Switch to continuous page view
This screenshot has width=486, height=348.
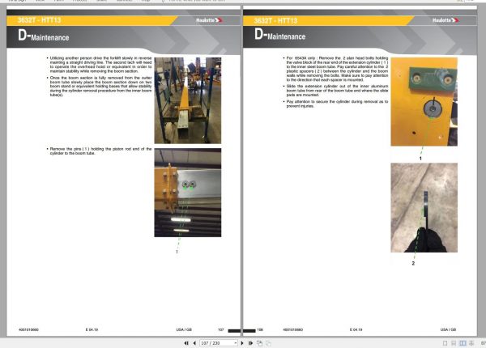tap(454, 343)
